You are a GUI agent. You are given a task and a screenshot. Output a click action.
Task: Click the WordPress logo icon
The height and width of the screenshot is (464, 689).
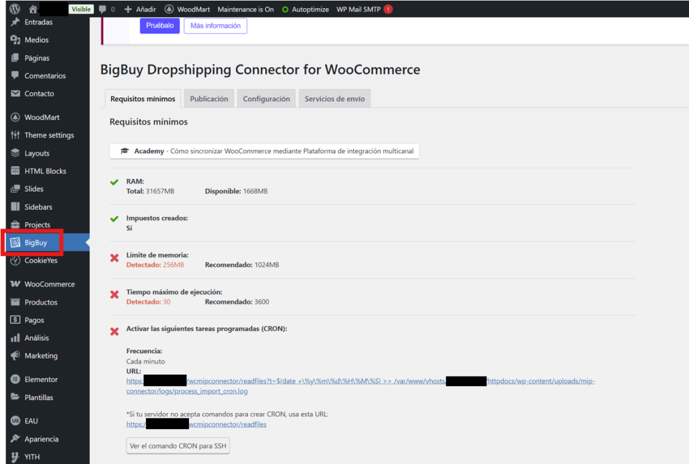click(x=15, y=9)
